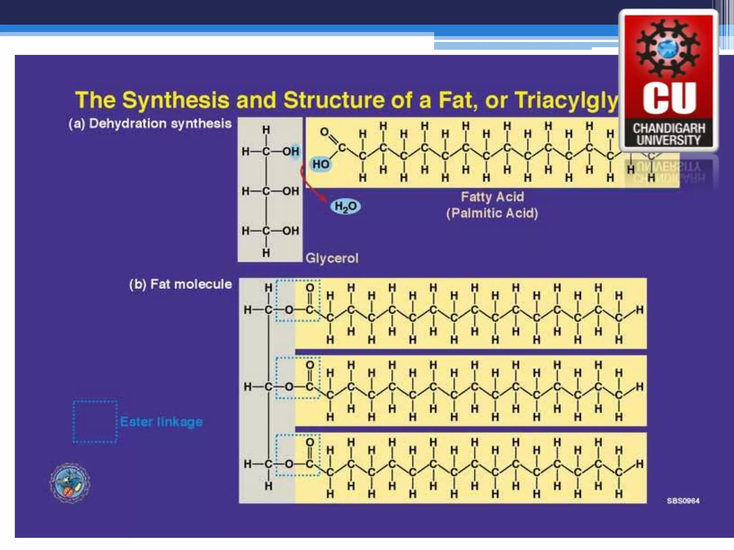Click the 'Ester linkage' legend text
Screen dimensions: 734x550
(161, 421)
